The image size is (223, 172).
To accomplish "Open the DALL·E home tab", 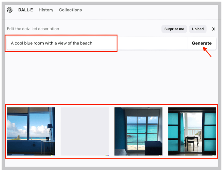I will [25, 10].
